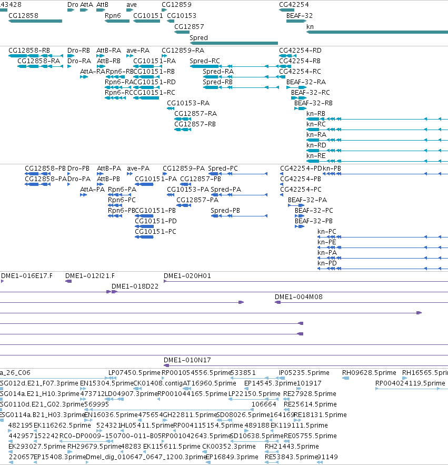Select protein CG10151-PC label
The height and width of the screenshot is (465, 448).
tap(156, 232)
